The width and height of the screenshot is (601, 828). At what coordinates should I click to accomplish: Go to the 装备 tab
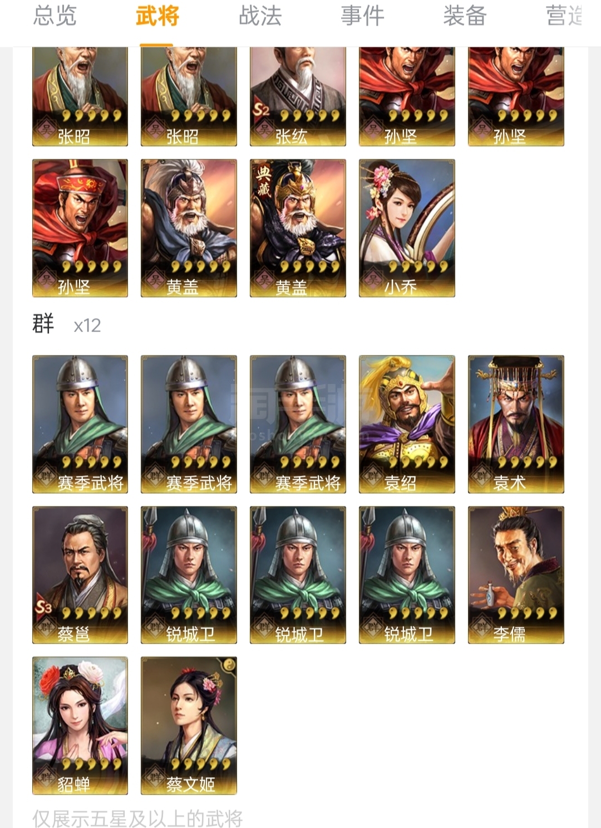(465, 16)
